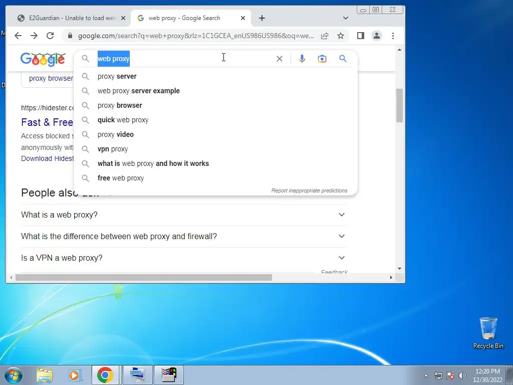Screen dimensions: 513x385
Task: Click chevron beside 'What is a web proxy?'
Action: tap(342, 215)
